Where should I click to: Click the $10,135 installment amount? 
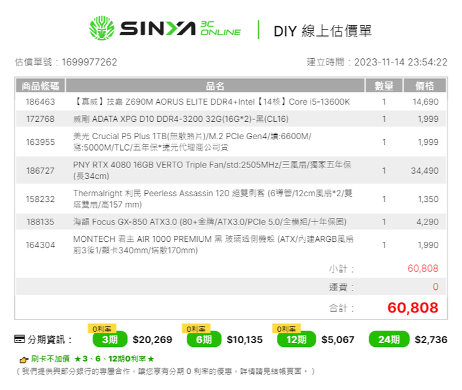[244, 339]
